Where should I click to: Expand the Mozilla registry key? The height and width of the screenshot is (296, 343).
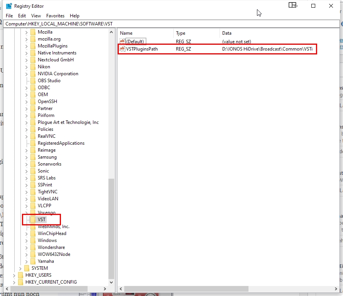[x=27, y=32]
